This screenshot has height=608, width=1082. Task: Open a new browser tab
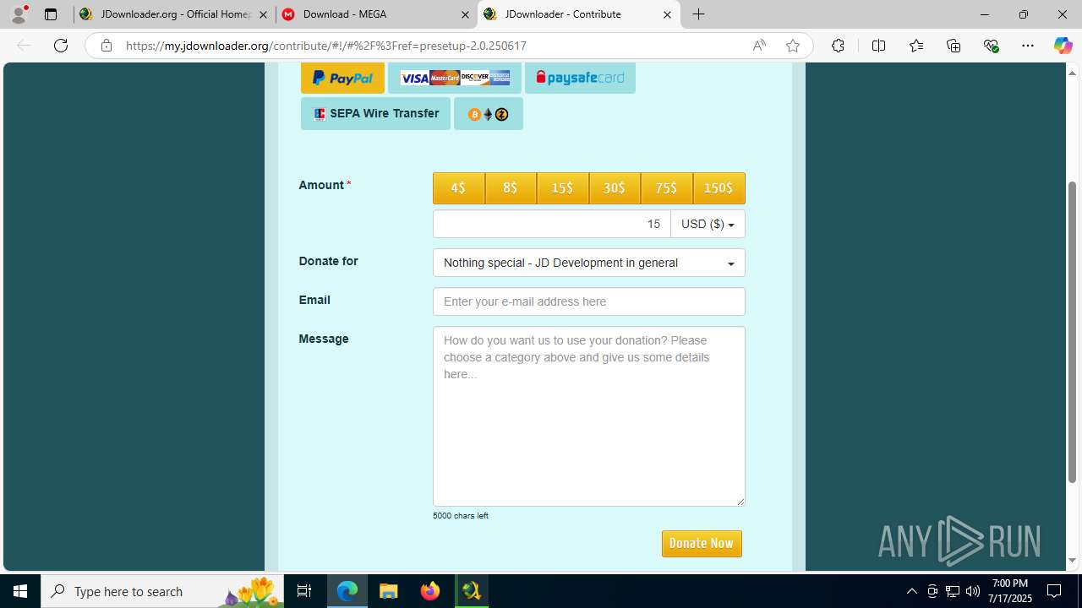(x=699, y=14)
